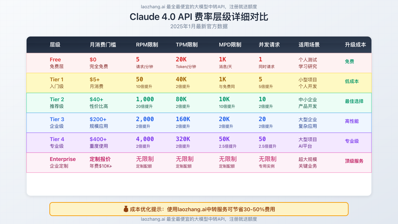Click the '$40+' threshold in the Tier 2 row
The image size is (398, 224).
point(97,99)
